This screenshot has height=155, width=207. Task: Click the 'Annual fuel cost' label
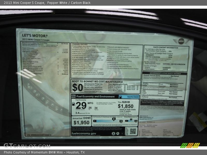coord(82,118)
